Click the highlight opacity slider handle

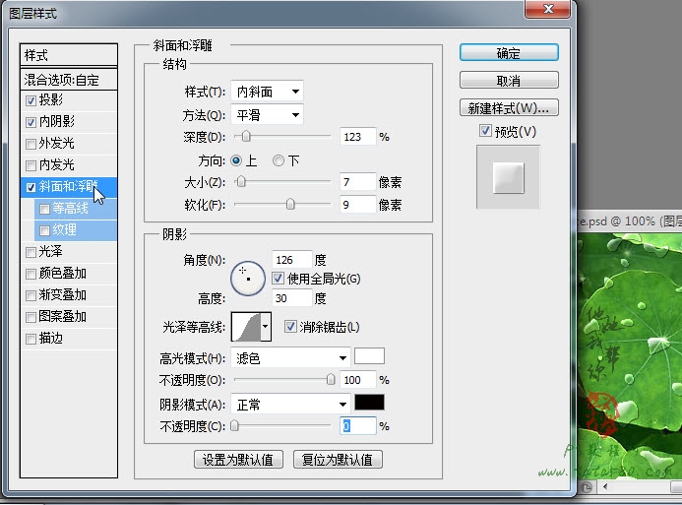(x=331, y=380)
